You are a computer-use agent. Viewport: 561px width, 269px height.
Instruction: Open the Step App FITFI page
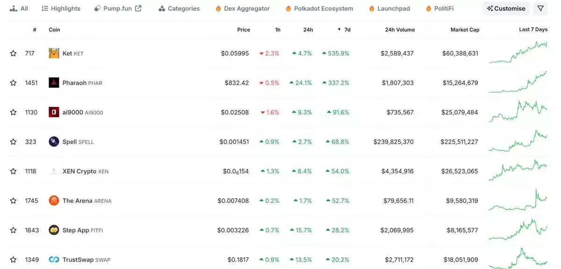(x=83, y=230)
